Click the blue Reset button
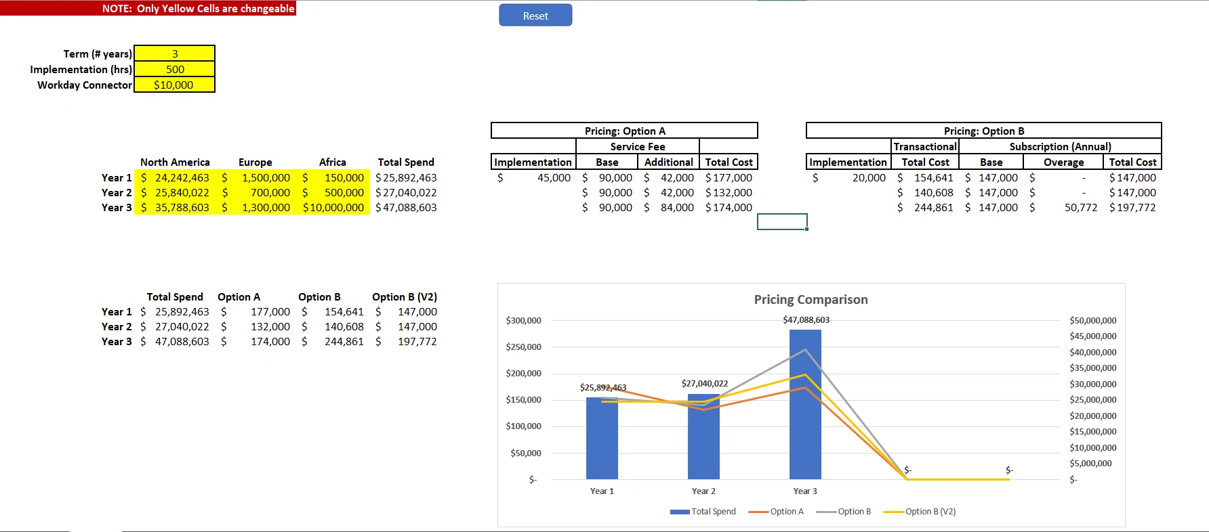Image resolution: width=1209 pixels, height=532 pixels. (x=535, y=16)
